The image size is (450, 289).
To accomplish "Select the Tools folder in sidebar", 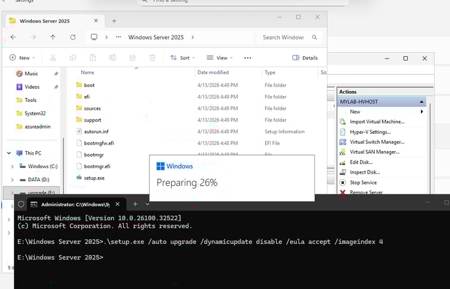I will [30, 100].
